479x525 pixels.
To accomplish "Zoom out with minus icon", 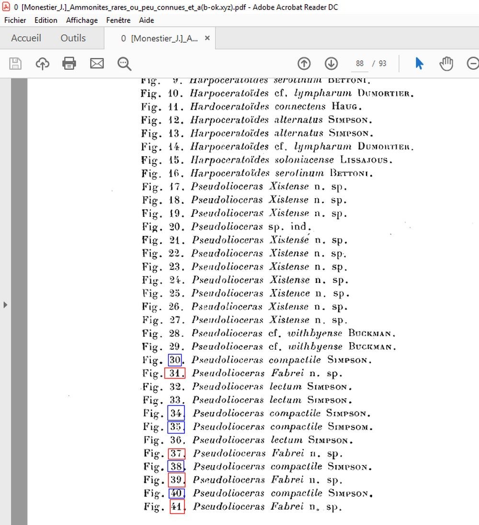I will [473, 64].
